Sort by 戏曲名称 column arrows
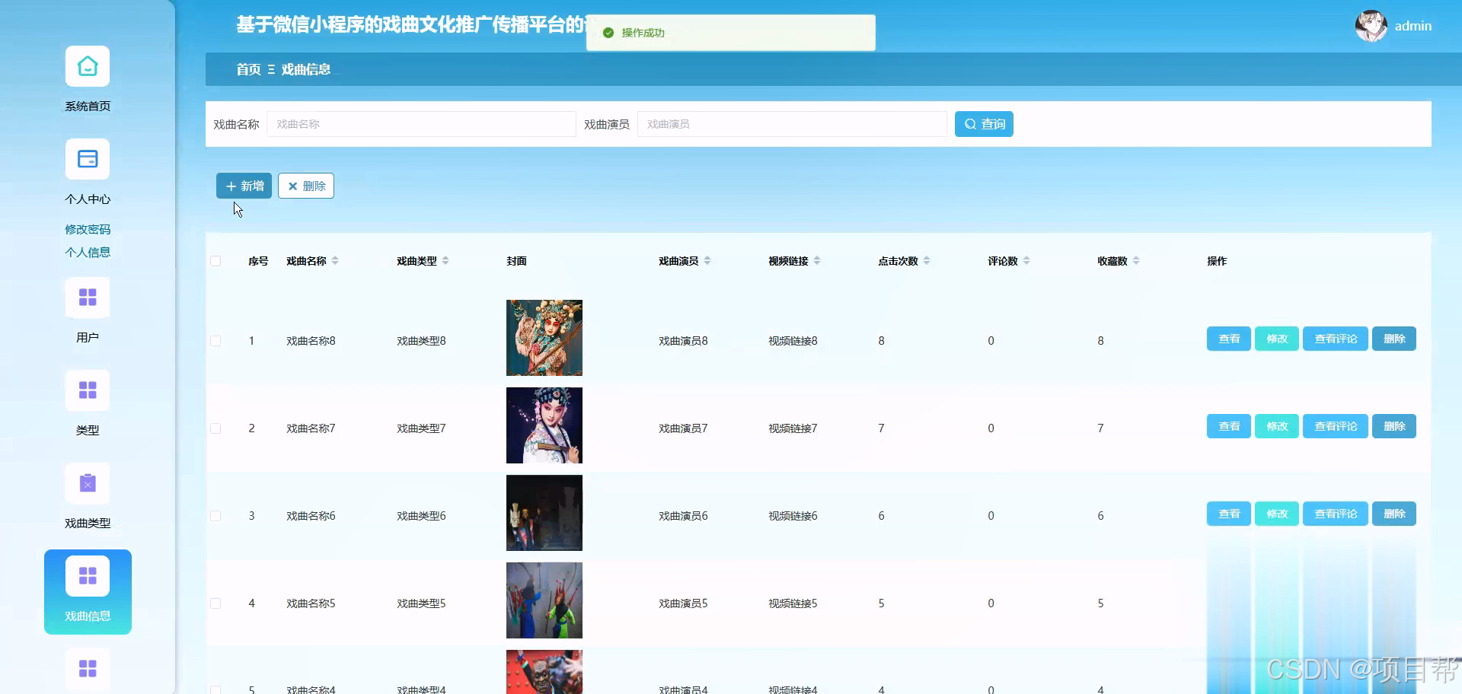This screenshot has height=694, width=1462. pyautogui.click(x=335, y=259)
